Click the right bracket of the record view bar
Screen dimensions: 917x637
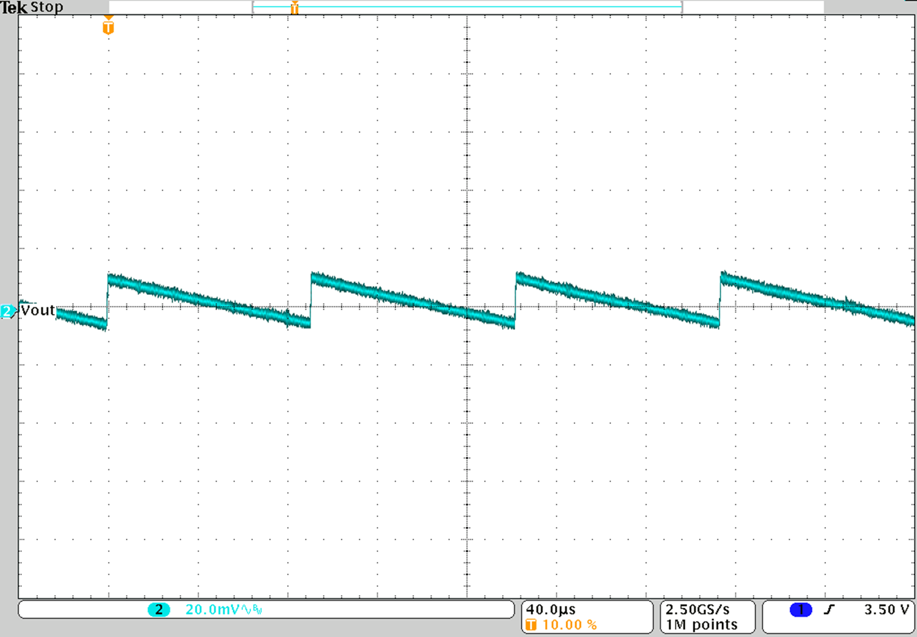pos(681,7)
